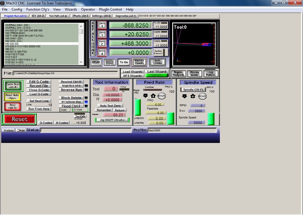Image resolution: width=303 pixels, height=215 pixels.
Task: Click the large red Reset button
Action: coord(20,119)
